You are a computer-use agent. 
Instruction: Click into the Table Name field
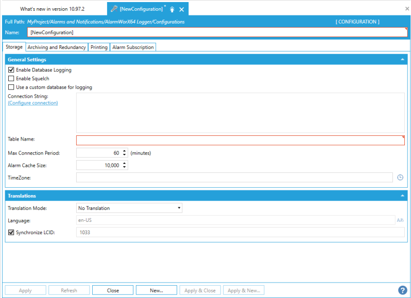[x=240, y=141]
